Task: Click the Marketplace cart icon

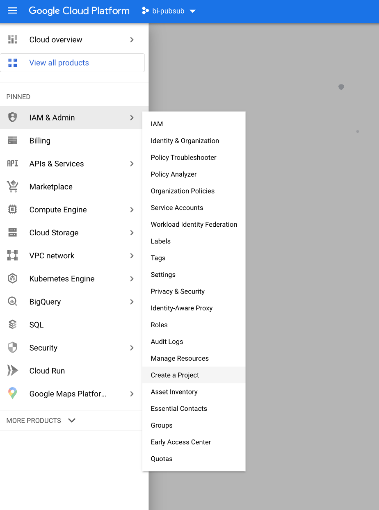Action: coord(13,187)
